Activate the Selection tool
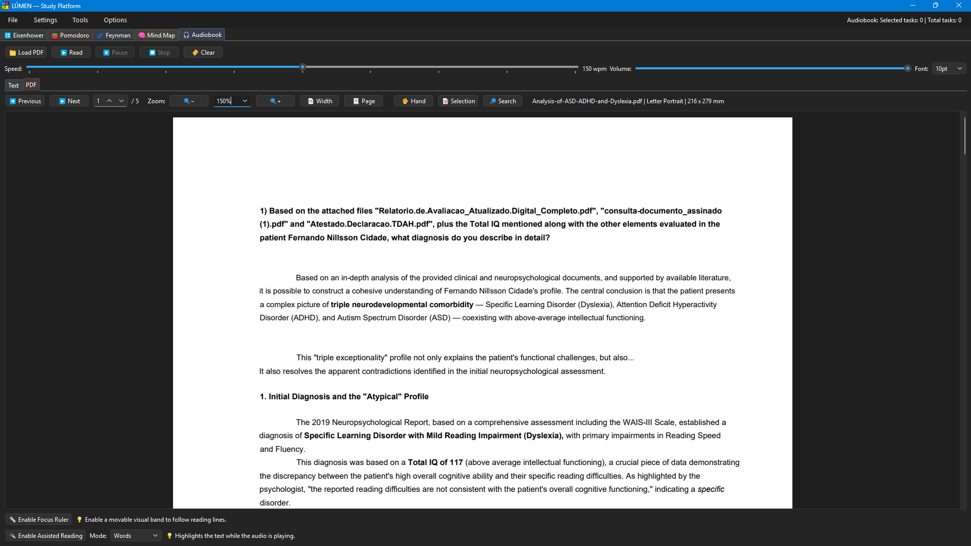The height and width of the screenshot is (546, 971). coord(458,101)
